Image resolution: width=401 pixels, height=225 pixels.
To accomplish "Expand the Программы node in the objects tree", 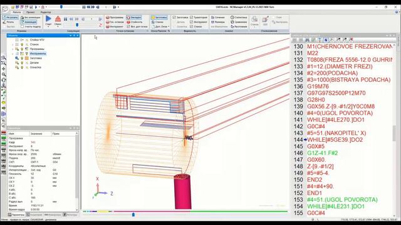I will tap(13, 49).
